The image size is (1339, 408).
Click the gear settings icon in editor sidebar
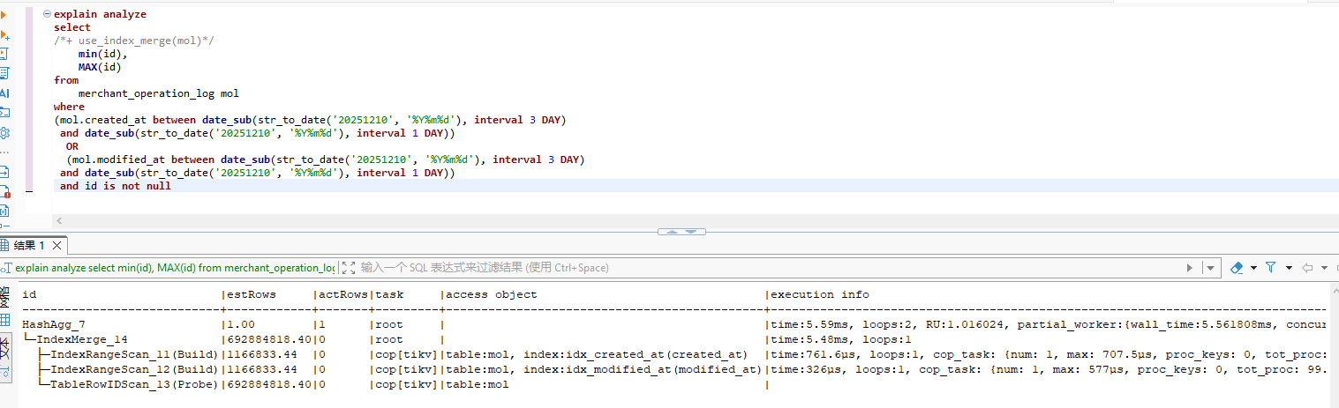point(4,132)
